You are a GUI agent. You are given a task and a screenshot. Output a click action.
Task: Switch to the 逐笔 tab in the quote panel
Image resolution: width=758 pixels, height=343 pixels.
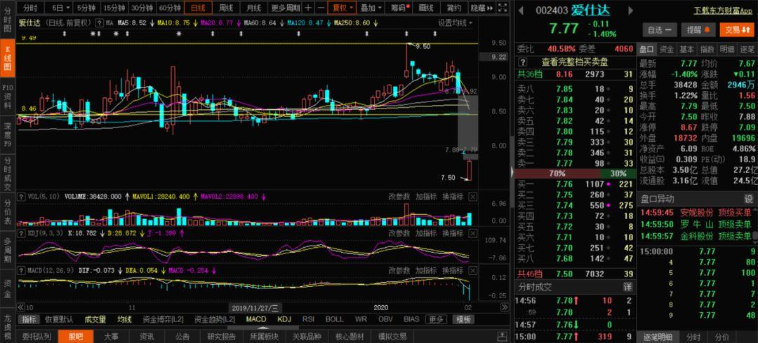pos(747,49)
